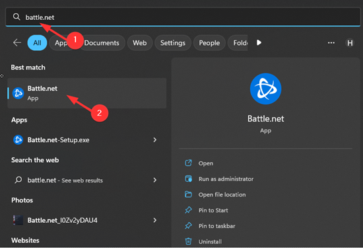Click the Run as administrator shield icon
This screenshot has height=248, width=363.
[188, 179]
